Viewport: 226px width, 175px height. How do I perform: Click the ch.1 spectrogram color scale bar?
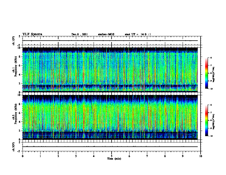[206, 73]
